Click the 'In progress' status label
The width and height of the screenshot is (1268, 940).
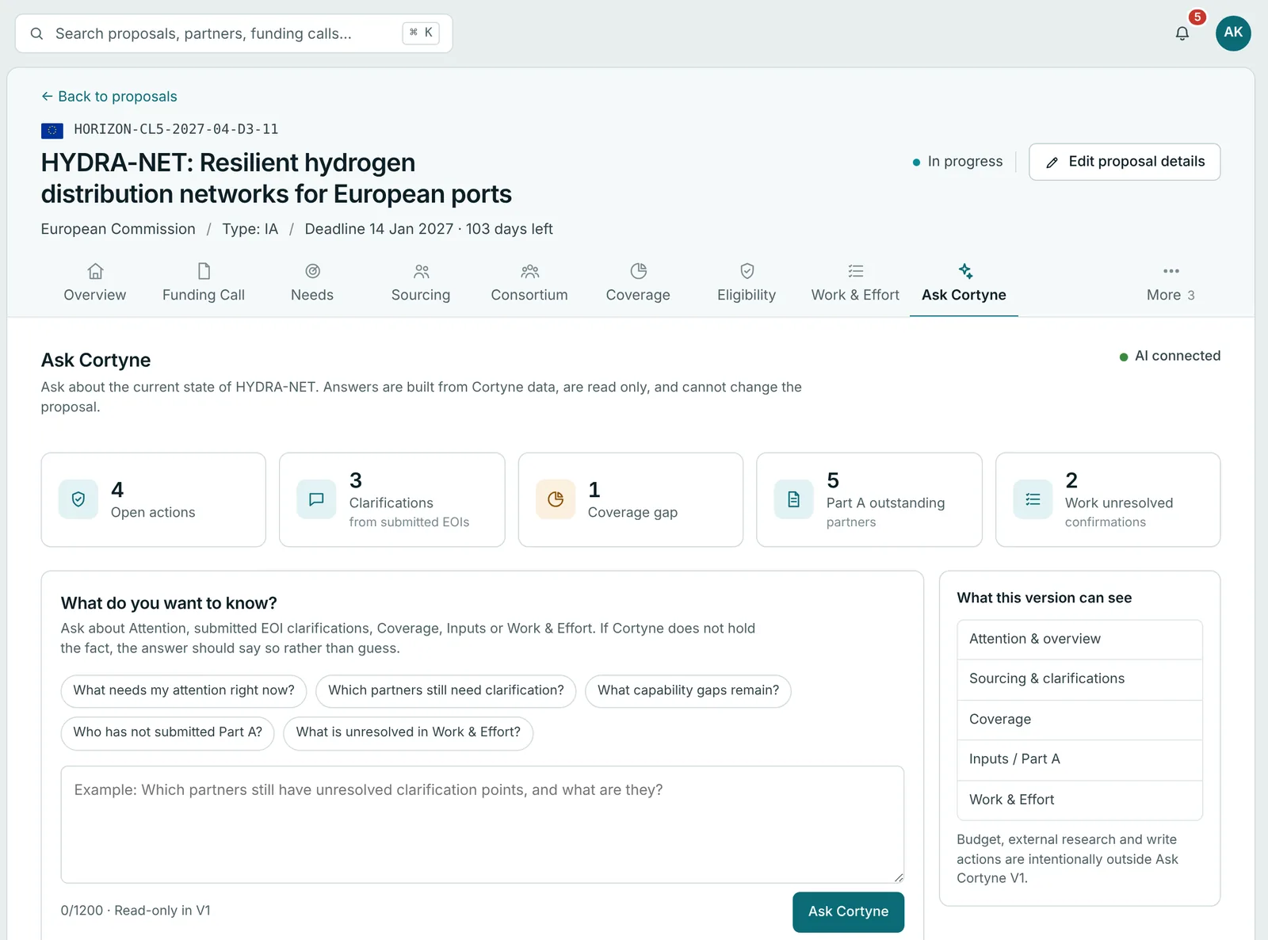(958, 162)
